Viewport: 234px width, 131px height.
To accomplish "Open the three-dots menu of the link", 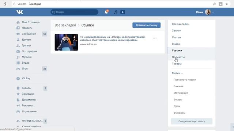I will [155, 38].
